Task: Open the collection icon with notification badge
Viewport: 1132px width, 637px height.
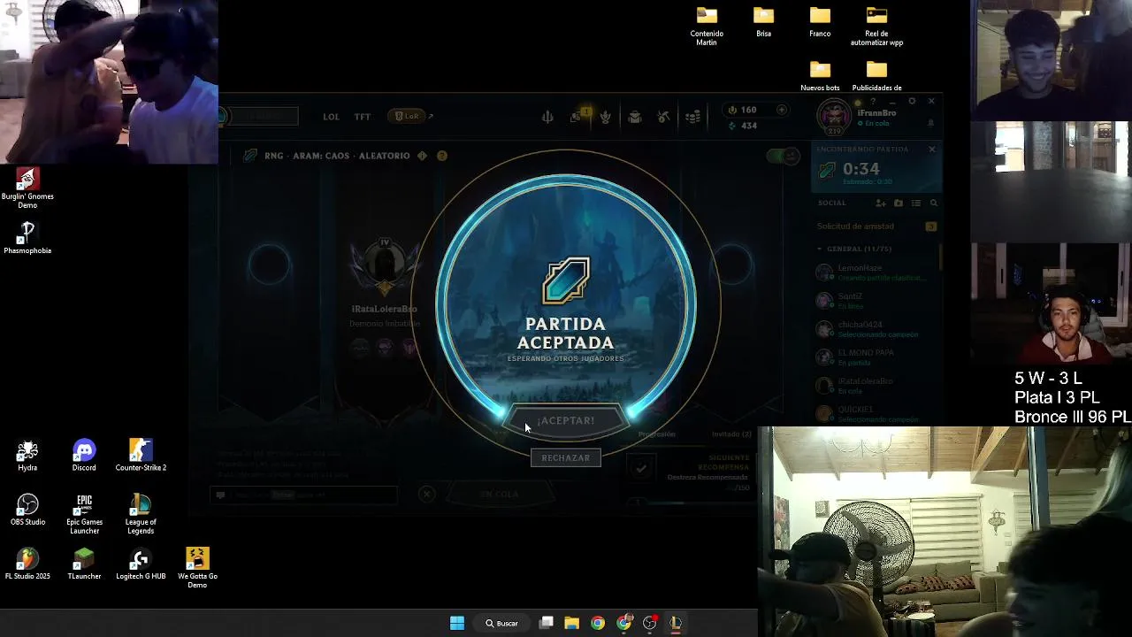Action: click(577, 116)
